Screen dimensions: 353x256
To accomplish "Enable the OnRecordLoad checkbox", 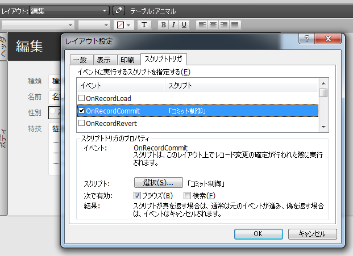I will coord(81,98).
